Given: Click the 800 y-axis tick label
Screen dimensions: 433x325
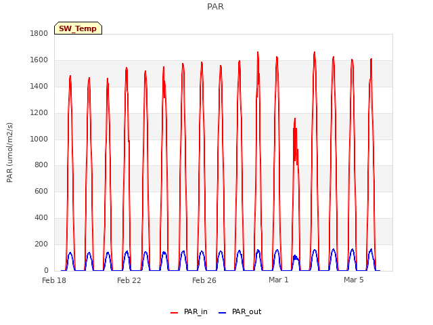Looking at the screenshot, I should 41,165.
